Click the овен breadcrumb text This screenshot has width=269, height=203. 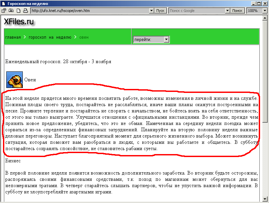tap(84, 37)
